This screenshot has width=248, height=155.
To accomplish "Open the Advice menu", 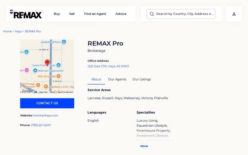I will coord(121,14).
